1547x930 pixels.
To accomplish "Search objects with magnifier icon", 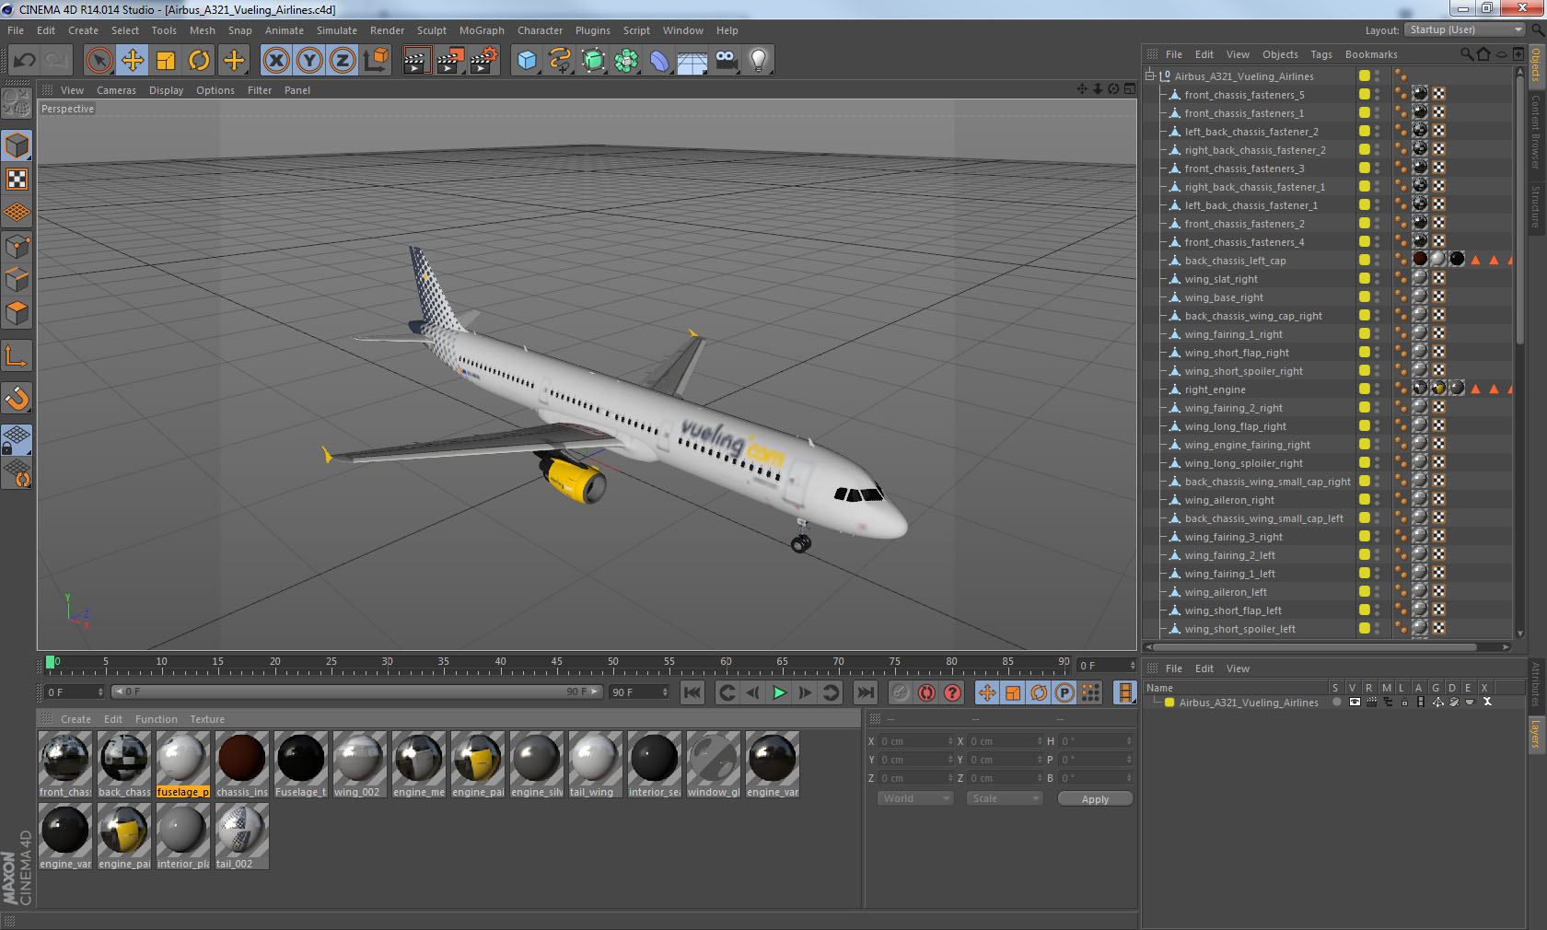I will coord(1466,54).
